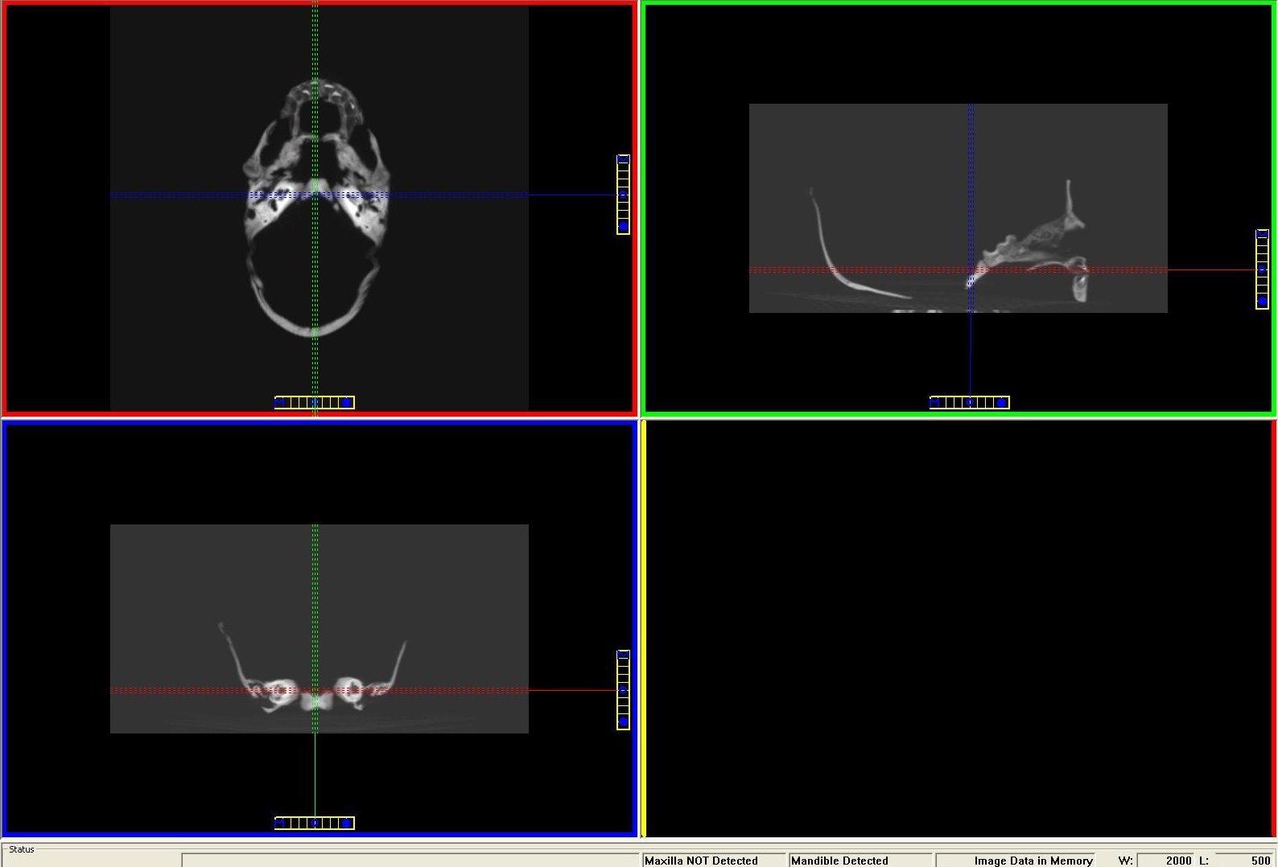
Task: Click the bottom circle of the sagittal vertical slider
Action: pos(1262,301)
